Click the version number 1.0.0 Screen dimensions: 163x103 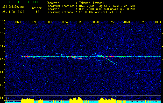35,2
